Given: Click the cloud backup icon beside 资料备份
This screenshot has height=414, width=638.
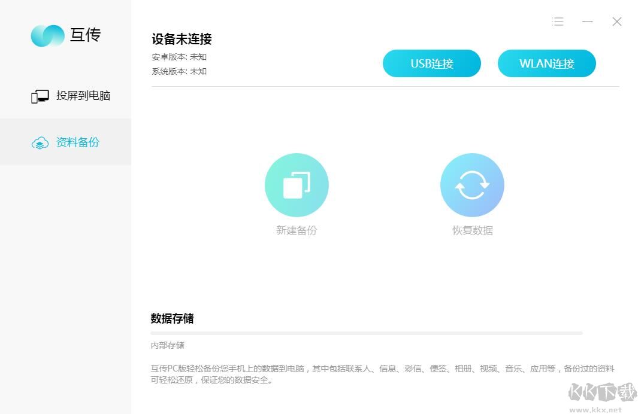Looking at the screenshot, I should point(40,142).
